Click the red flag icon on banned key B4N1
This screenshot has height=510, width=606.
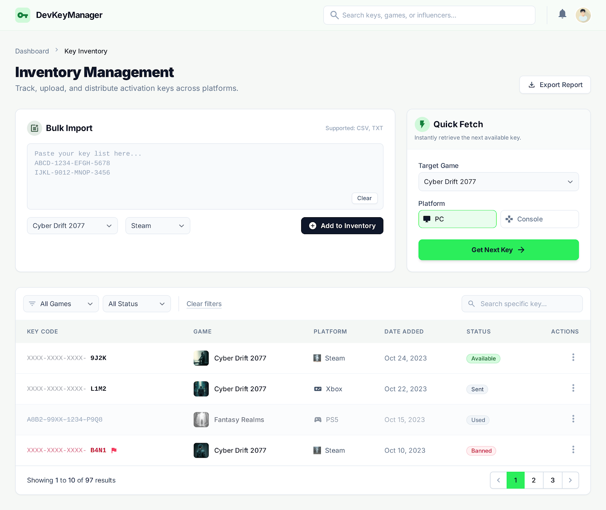[114, 450]
